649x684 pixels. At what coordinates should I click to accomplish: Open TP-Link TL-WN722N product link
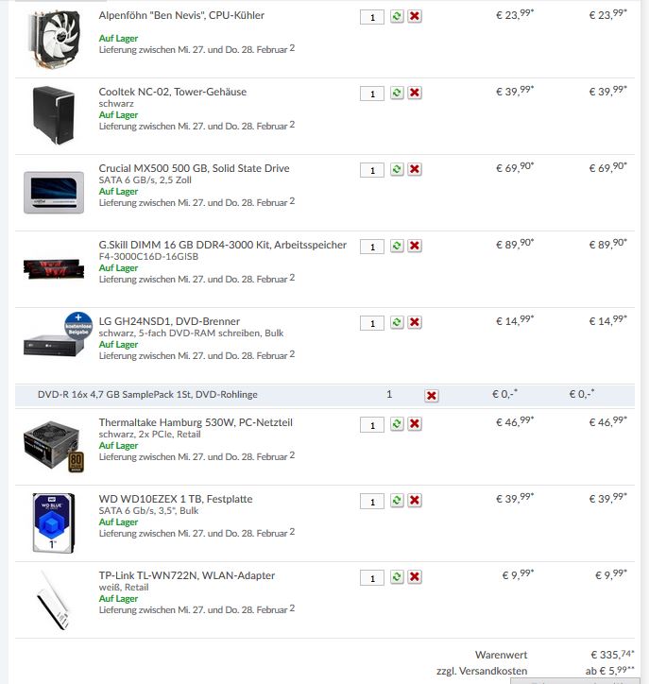pos(187,575)
